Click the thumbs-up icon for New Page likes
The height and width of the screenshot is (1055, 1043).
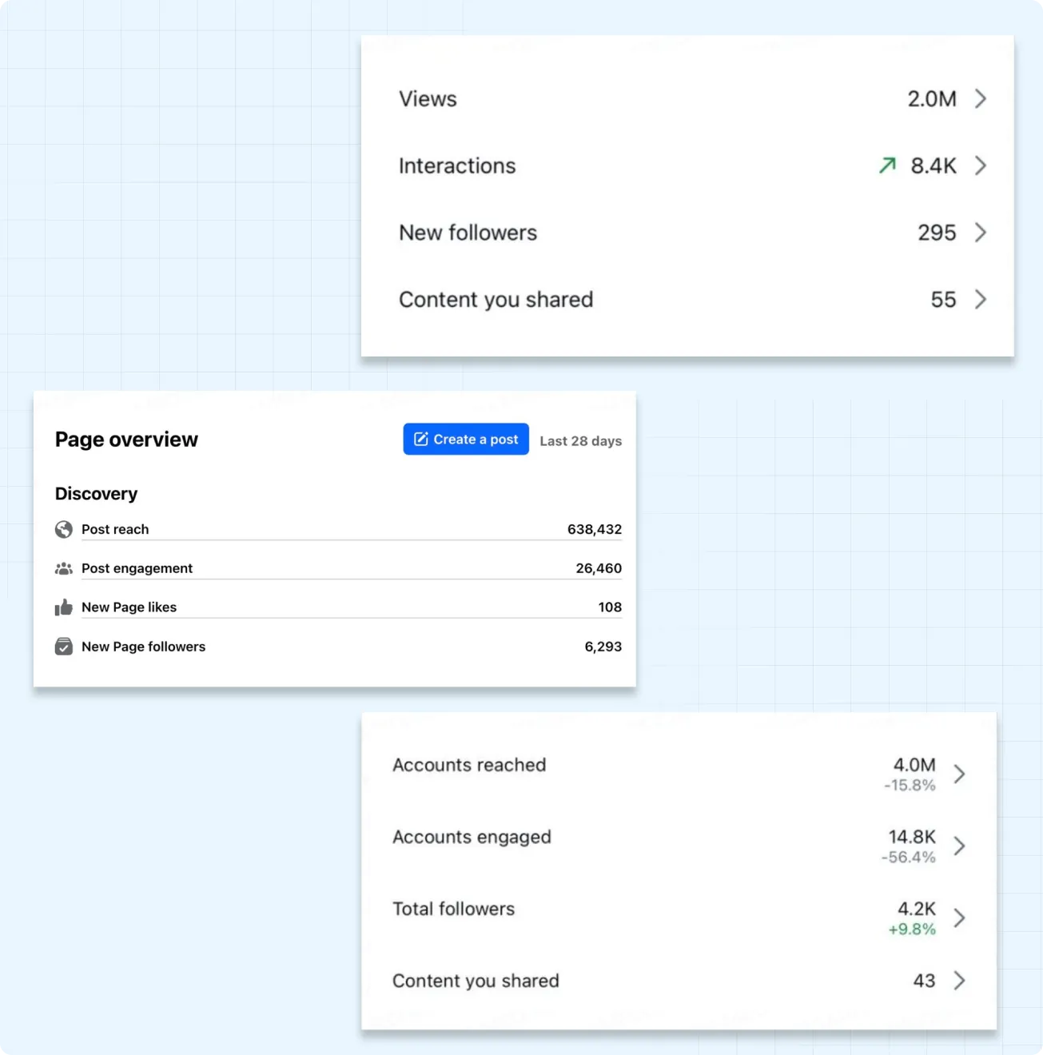pos(64,607)
